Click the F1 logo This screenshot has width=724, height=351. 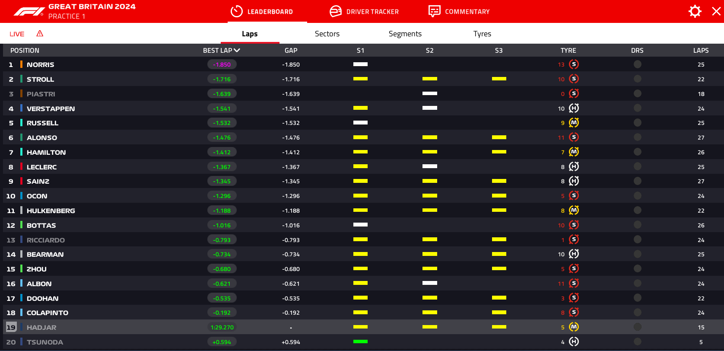click(29, 12)
